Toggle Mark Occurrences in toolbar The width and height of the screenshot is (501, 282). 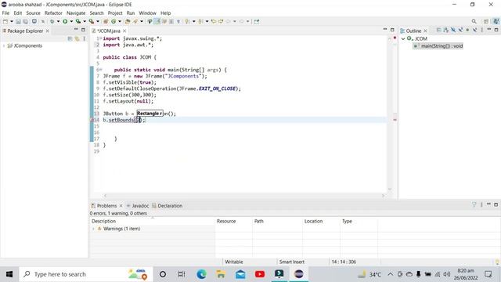(157, 21)
